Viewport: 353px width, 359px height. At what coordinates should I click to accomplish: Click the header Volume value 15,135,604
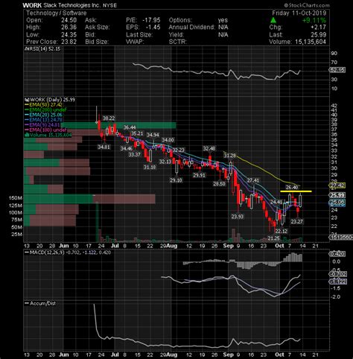[x=311, y=42]
